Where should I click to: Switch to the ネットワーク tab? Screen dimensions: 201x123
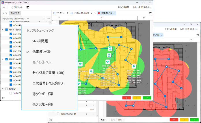pos(15,13)
